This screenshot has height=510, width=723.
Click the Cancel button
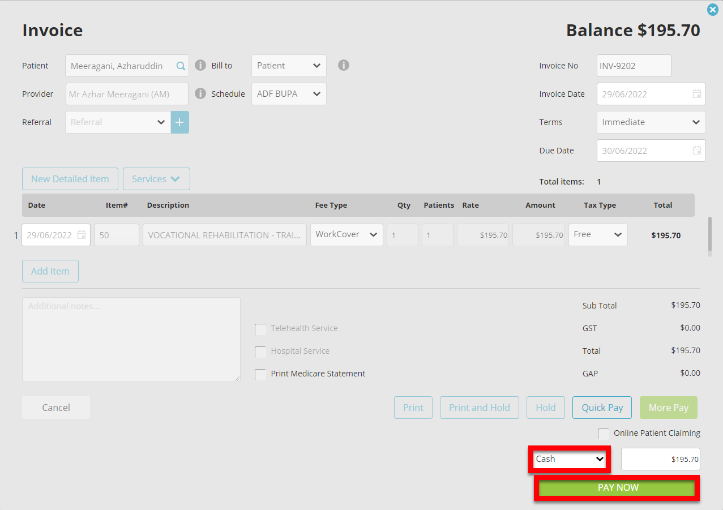tap(56, 408)
